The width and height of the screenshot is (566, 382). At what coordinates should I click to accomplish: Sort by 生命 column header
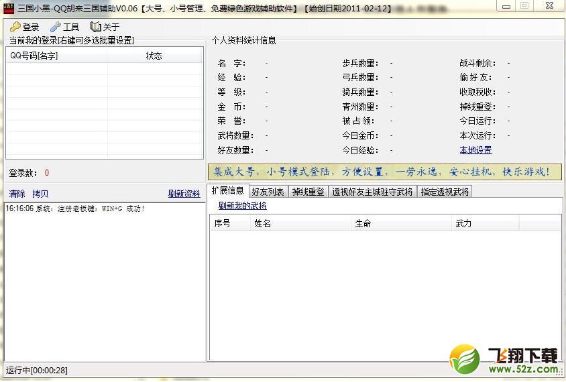tap(401, 223)
